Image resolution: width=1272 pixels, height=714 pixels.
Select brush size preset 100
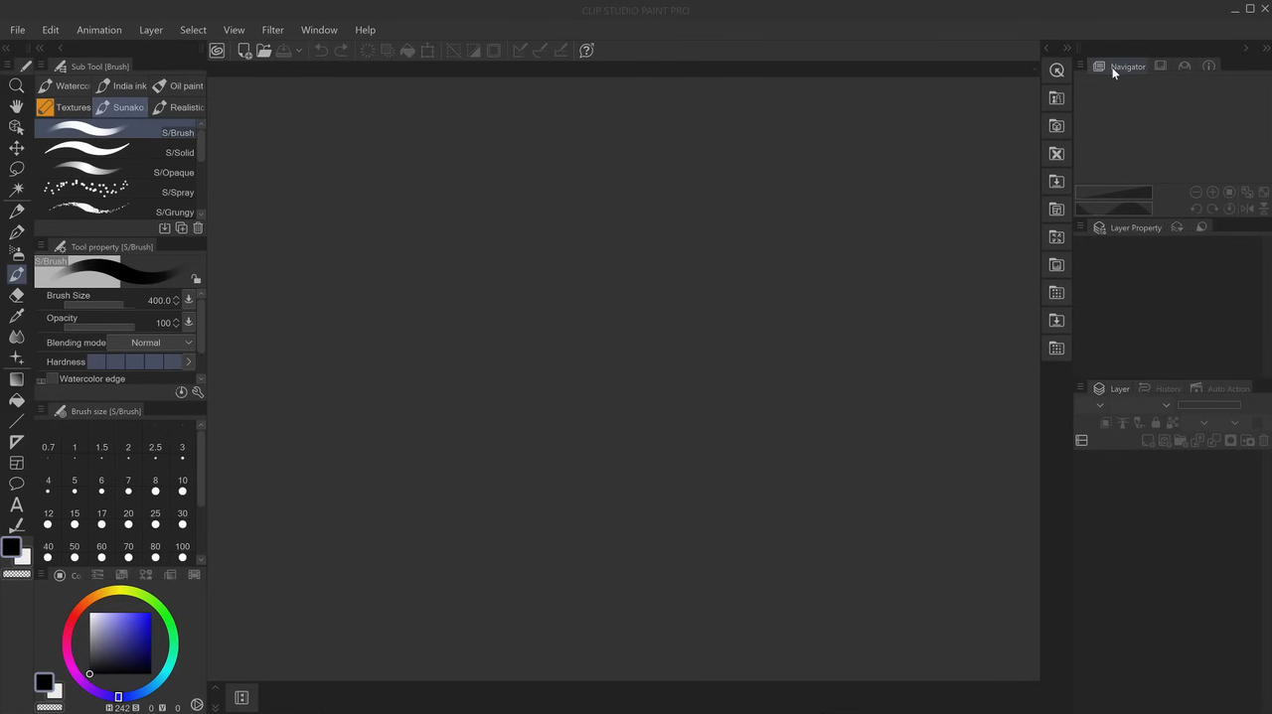(x=182, y=552)
